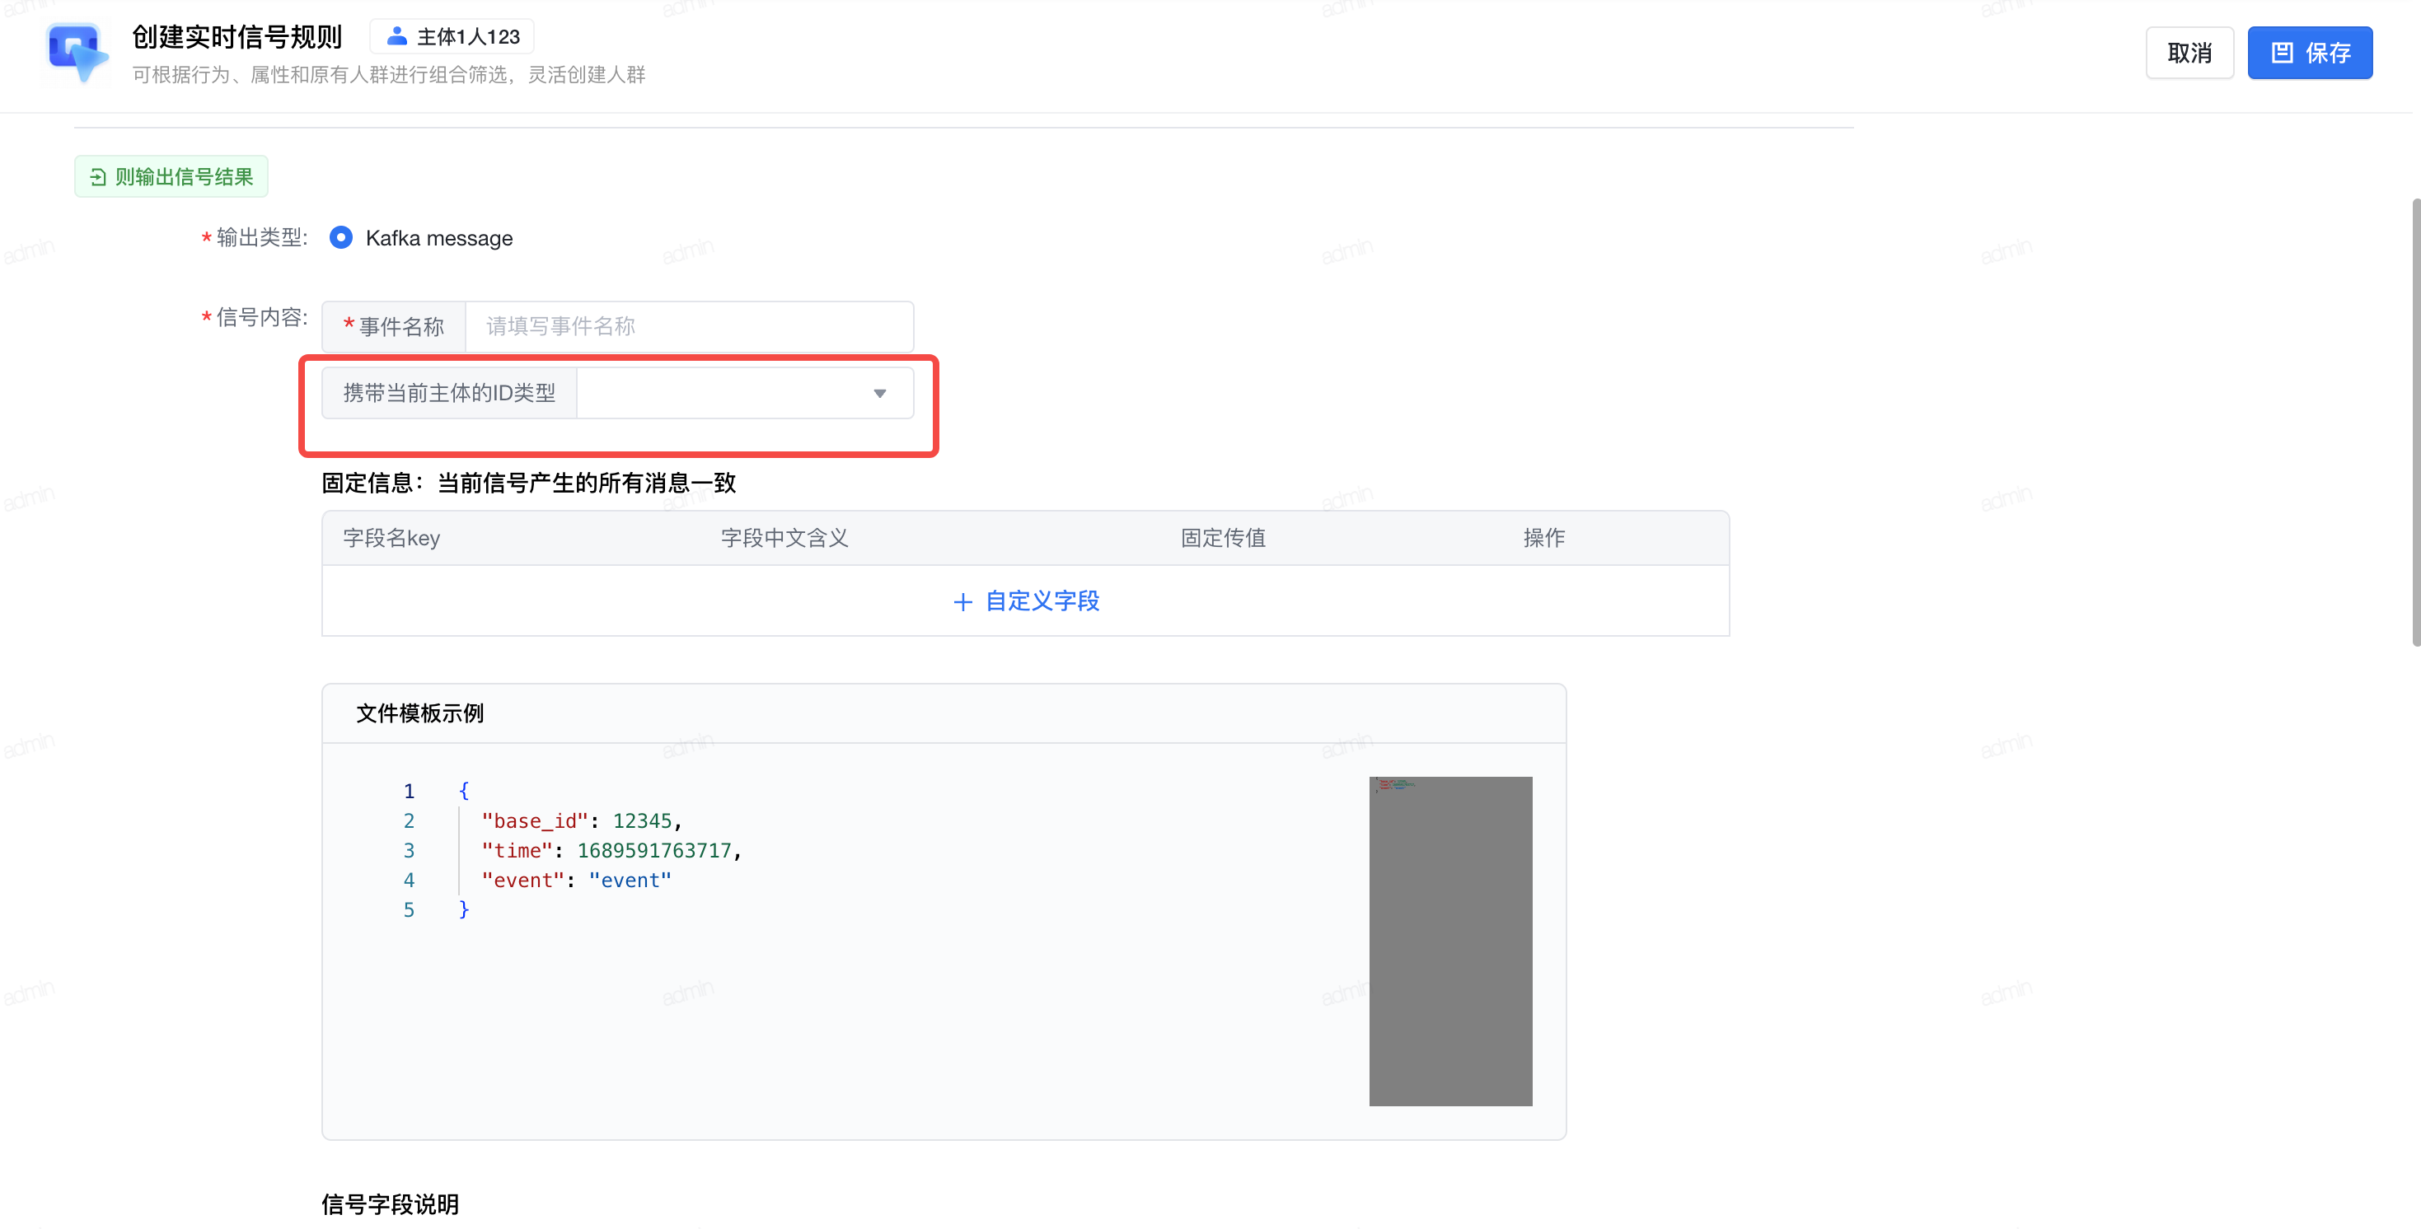This screenshot has height=1229, width=2421.
Task: Click the 携带当前主体的ID类型 label
Action: click(449, 393)
